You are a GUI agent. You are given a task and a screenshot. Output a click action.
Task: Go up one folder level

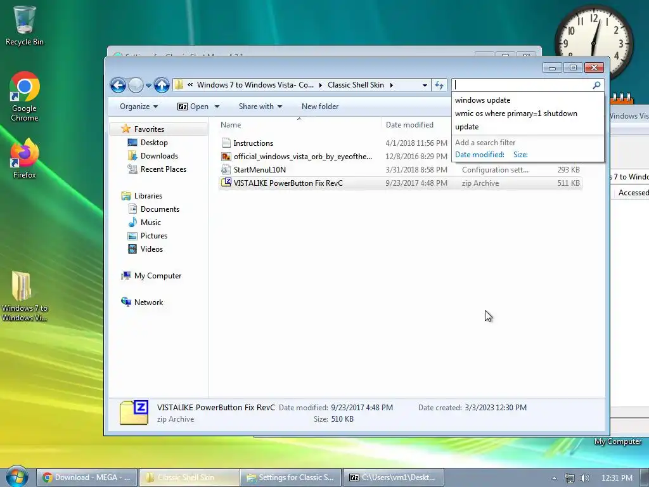[162, 86]
